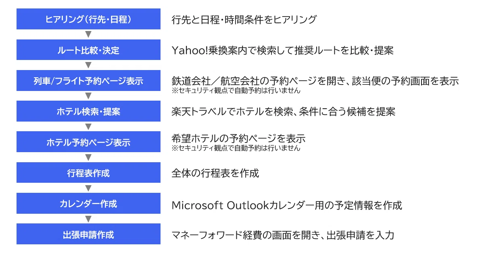Image resolution: width=484 pixels, height=254 pixels.
Task: Click the arrow above ホテル検索・提案 box
Action: (89, 96)
